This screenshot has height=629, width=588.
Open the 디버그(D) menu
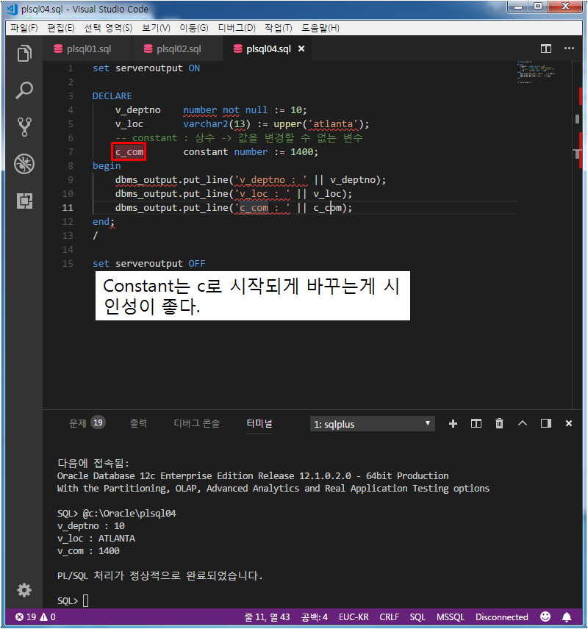tap(237, 28)
